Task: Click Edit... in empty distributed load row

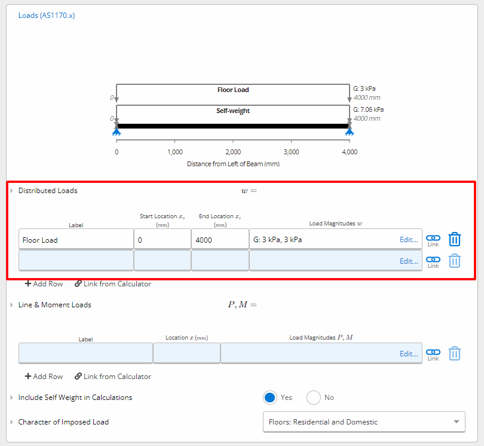Action: 409,261
